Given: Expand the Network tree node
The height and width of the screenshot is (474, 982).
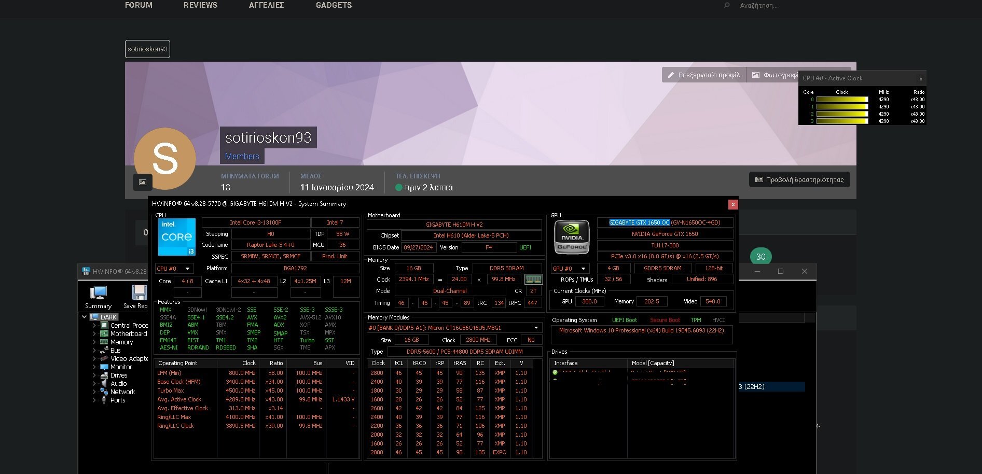Looking at the screenshot, I should (x=94, y=392).
